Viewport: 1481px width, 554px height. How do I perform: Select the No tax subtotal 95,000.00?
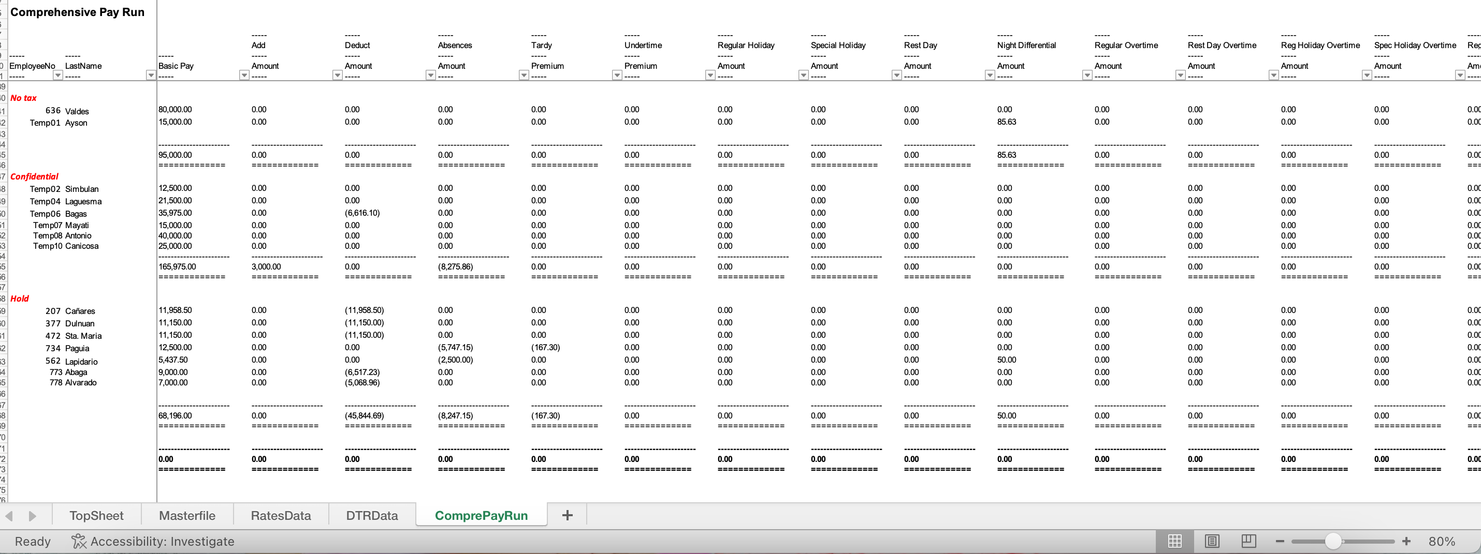176,155
